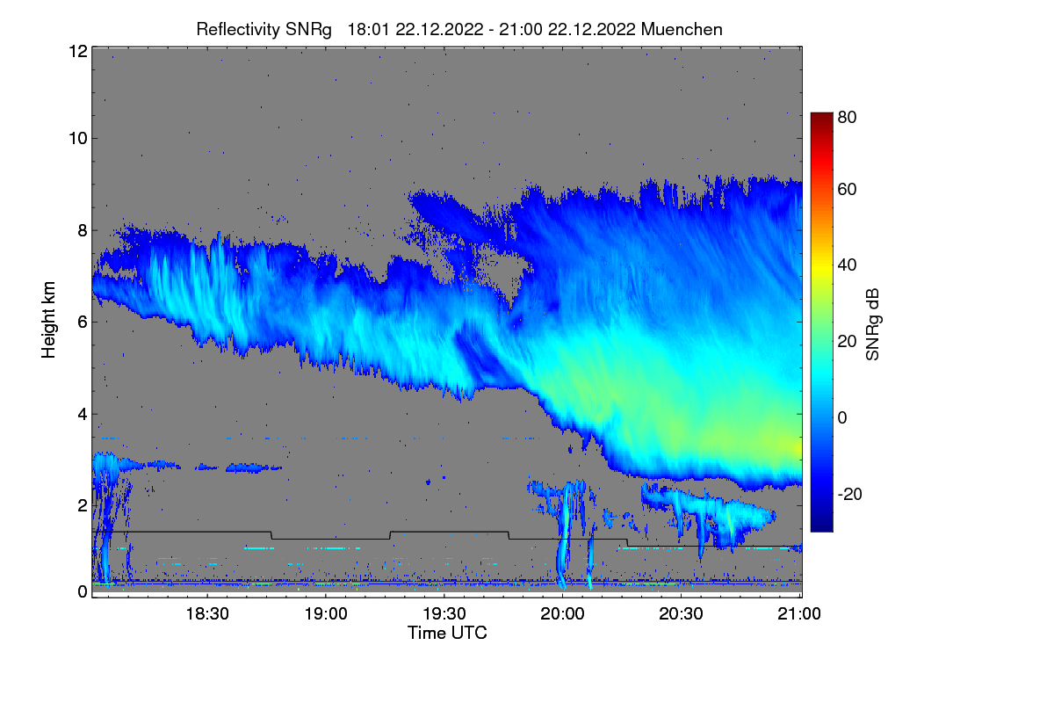This screenshot has height=703, width=1054.
Task: Click the station name 'Muenchen' in the title
Action: point(682,29)
